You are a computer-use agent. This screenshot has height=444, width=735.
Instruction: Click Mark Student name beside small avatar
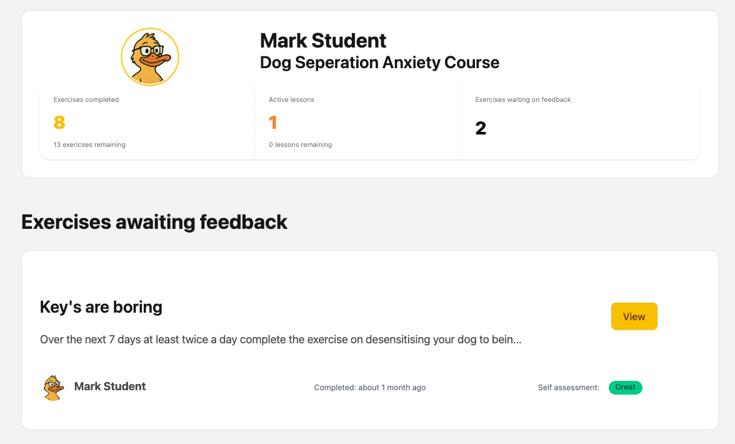pyautogui.click(x=110, y=386)
